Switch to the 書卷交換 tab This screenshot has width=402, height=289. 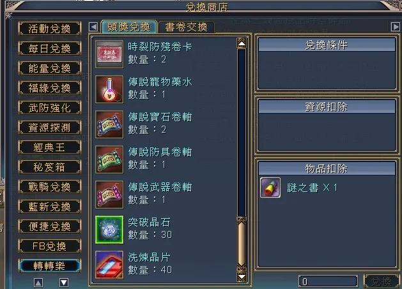pos(187,27)
